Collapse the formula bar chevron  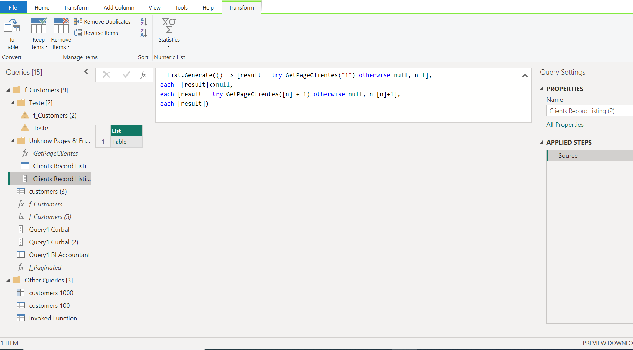pos(525,75)
